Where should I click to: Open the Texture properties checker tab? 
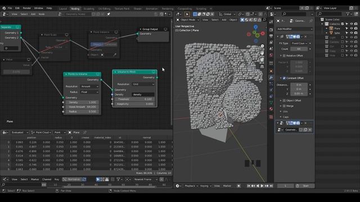pyautogui.click(x=271, y=117)
